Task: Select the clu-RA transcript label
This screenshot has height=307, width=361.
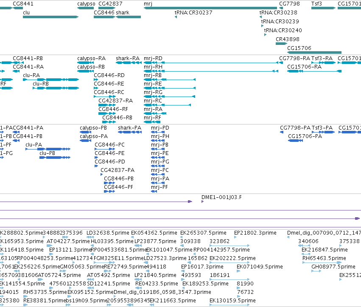Action: pyautogui.click(x=31, y=75)
